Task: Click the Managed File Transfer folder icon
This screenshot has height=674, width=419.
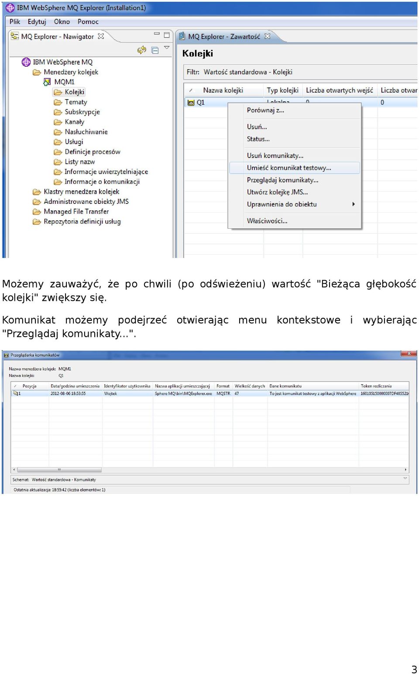Action: tap(37, 212)
